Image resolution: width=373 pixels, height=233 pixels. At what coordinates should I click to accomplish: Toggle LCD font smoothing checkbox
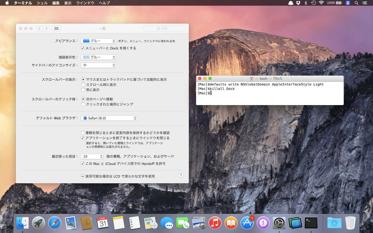(x=83, y=176)
